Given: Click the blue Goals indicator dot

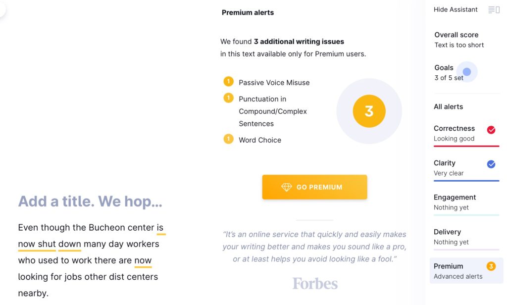Looking at the screenshot, I should 466,72.
